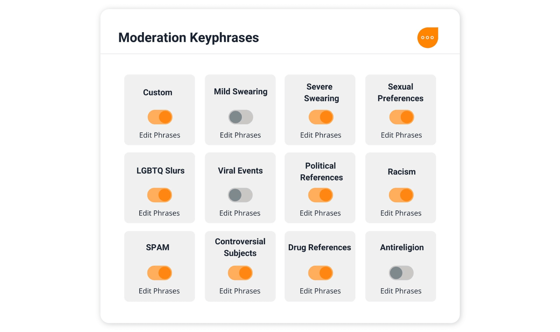The width and height of the screenshot is (560, 332).
Task: Disable the Custom keyphrase toggle
Action: point(160,117)
